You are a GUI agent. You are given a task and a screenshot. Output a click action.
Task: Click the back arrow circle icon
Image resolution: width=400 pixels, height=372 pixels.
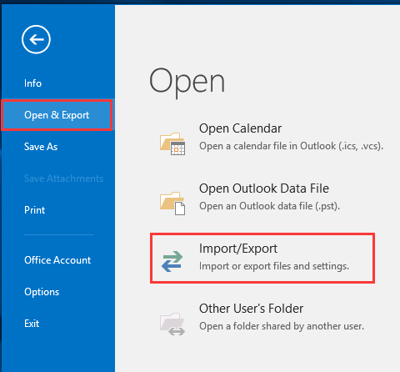point(36,39)
